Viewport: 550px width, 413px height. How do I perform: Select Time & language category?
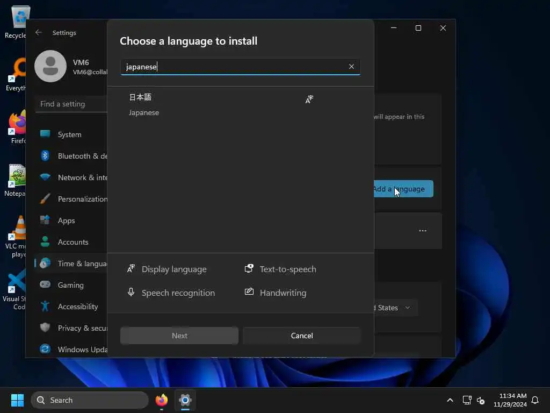(71, 264)
